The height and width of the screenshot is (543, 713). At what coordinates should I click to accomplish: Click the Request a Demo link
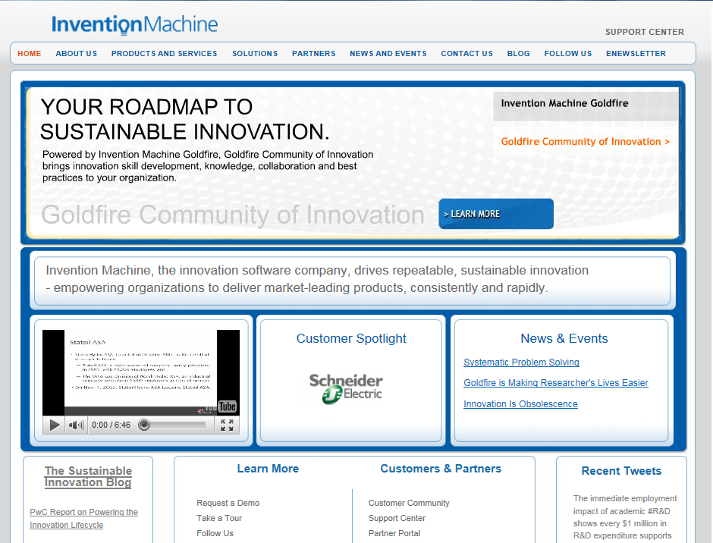[x=228, y=503]
